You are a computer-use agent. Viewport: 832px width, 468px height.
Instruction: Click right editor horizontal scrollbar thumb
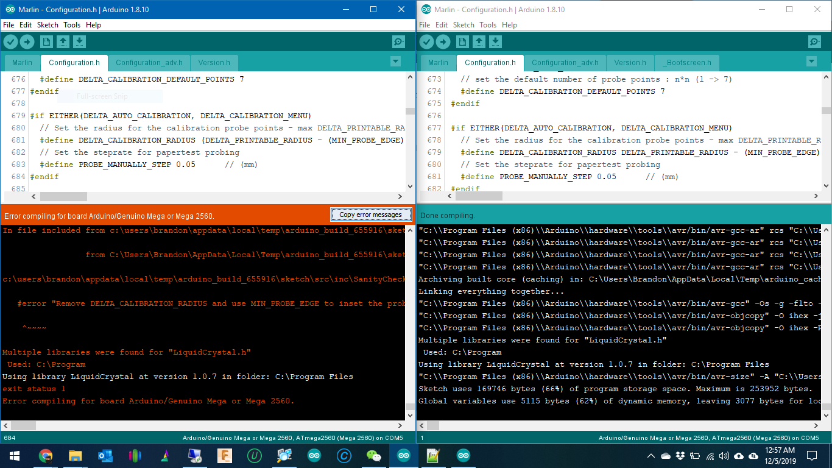pyautogui.click(x=478, y=196)
